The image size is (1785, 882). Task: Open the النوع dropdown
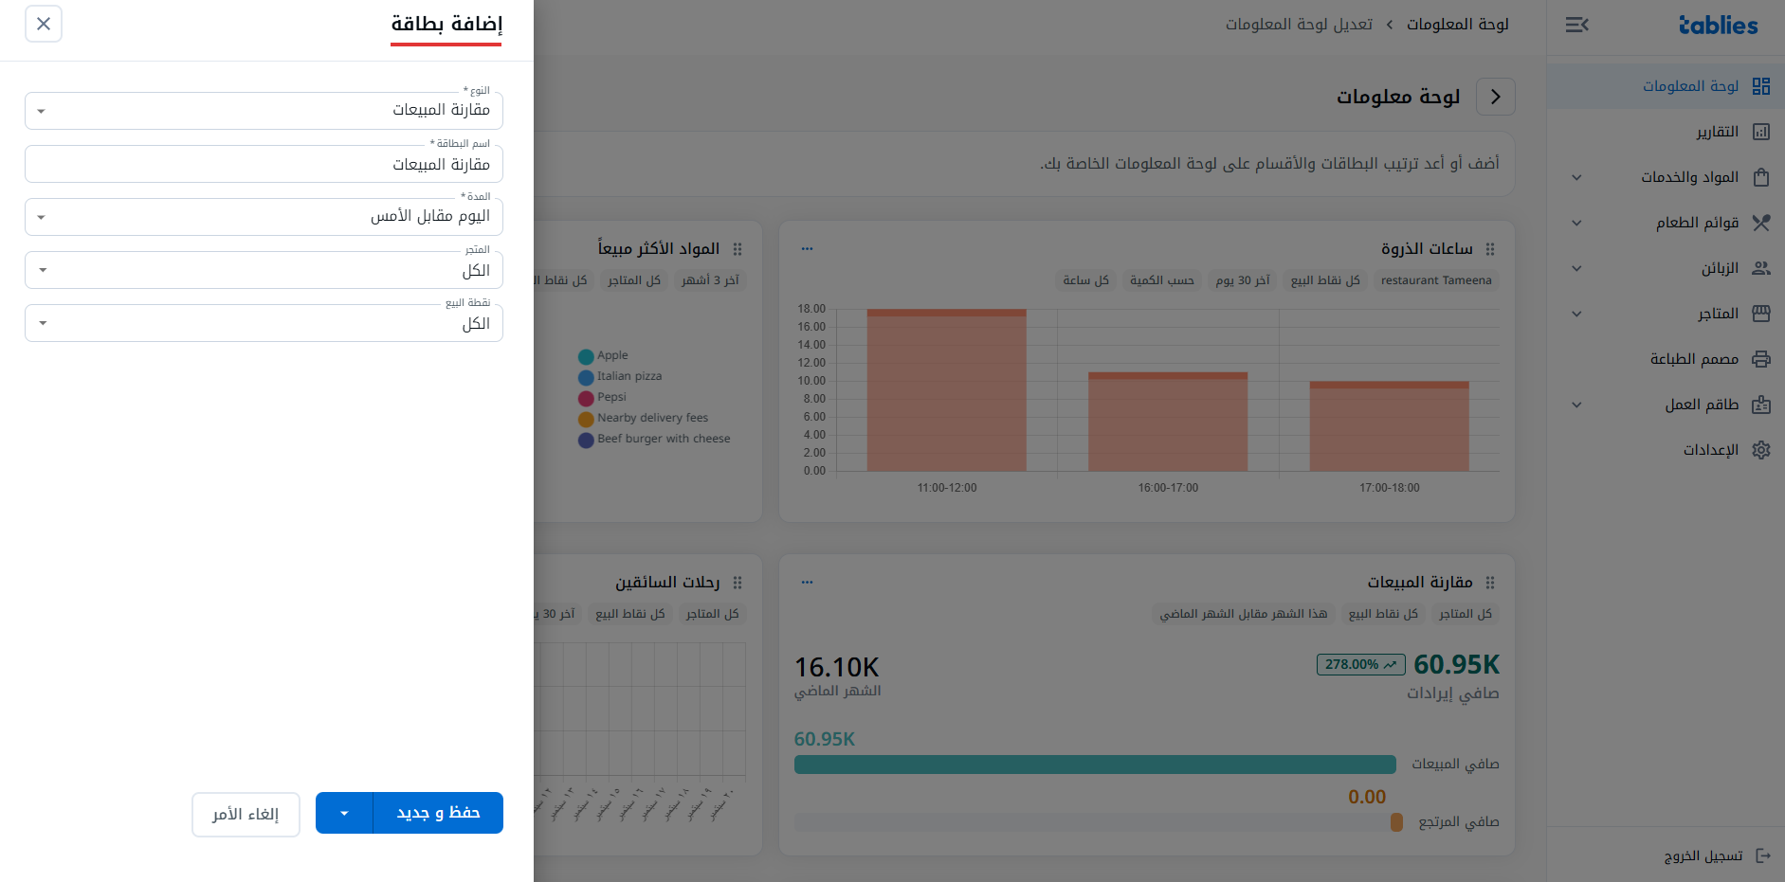click(x=264, y=111)
